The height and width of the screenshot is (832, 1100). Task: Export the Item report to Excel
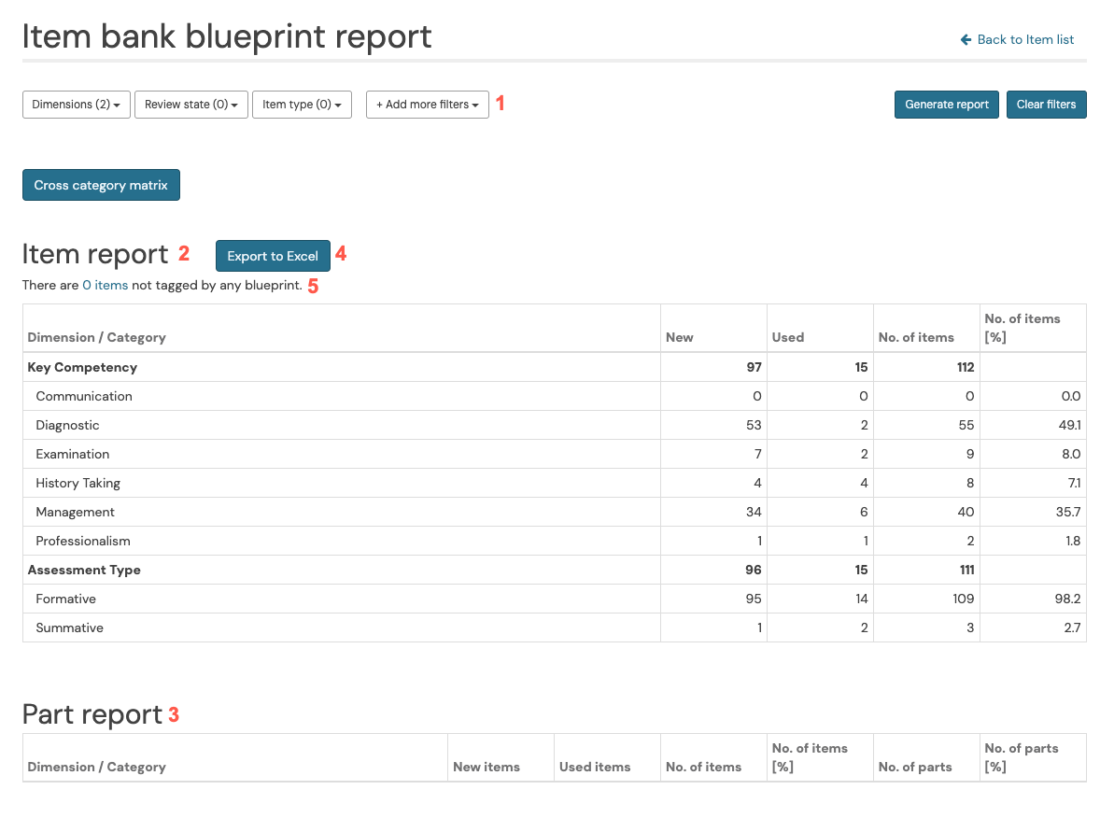[273, 256]
